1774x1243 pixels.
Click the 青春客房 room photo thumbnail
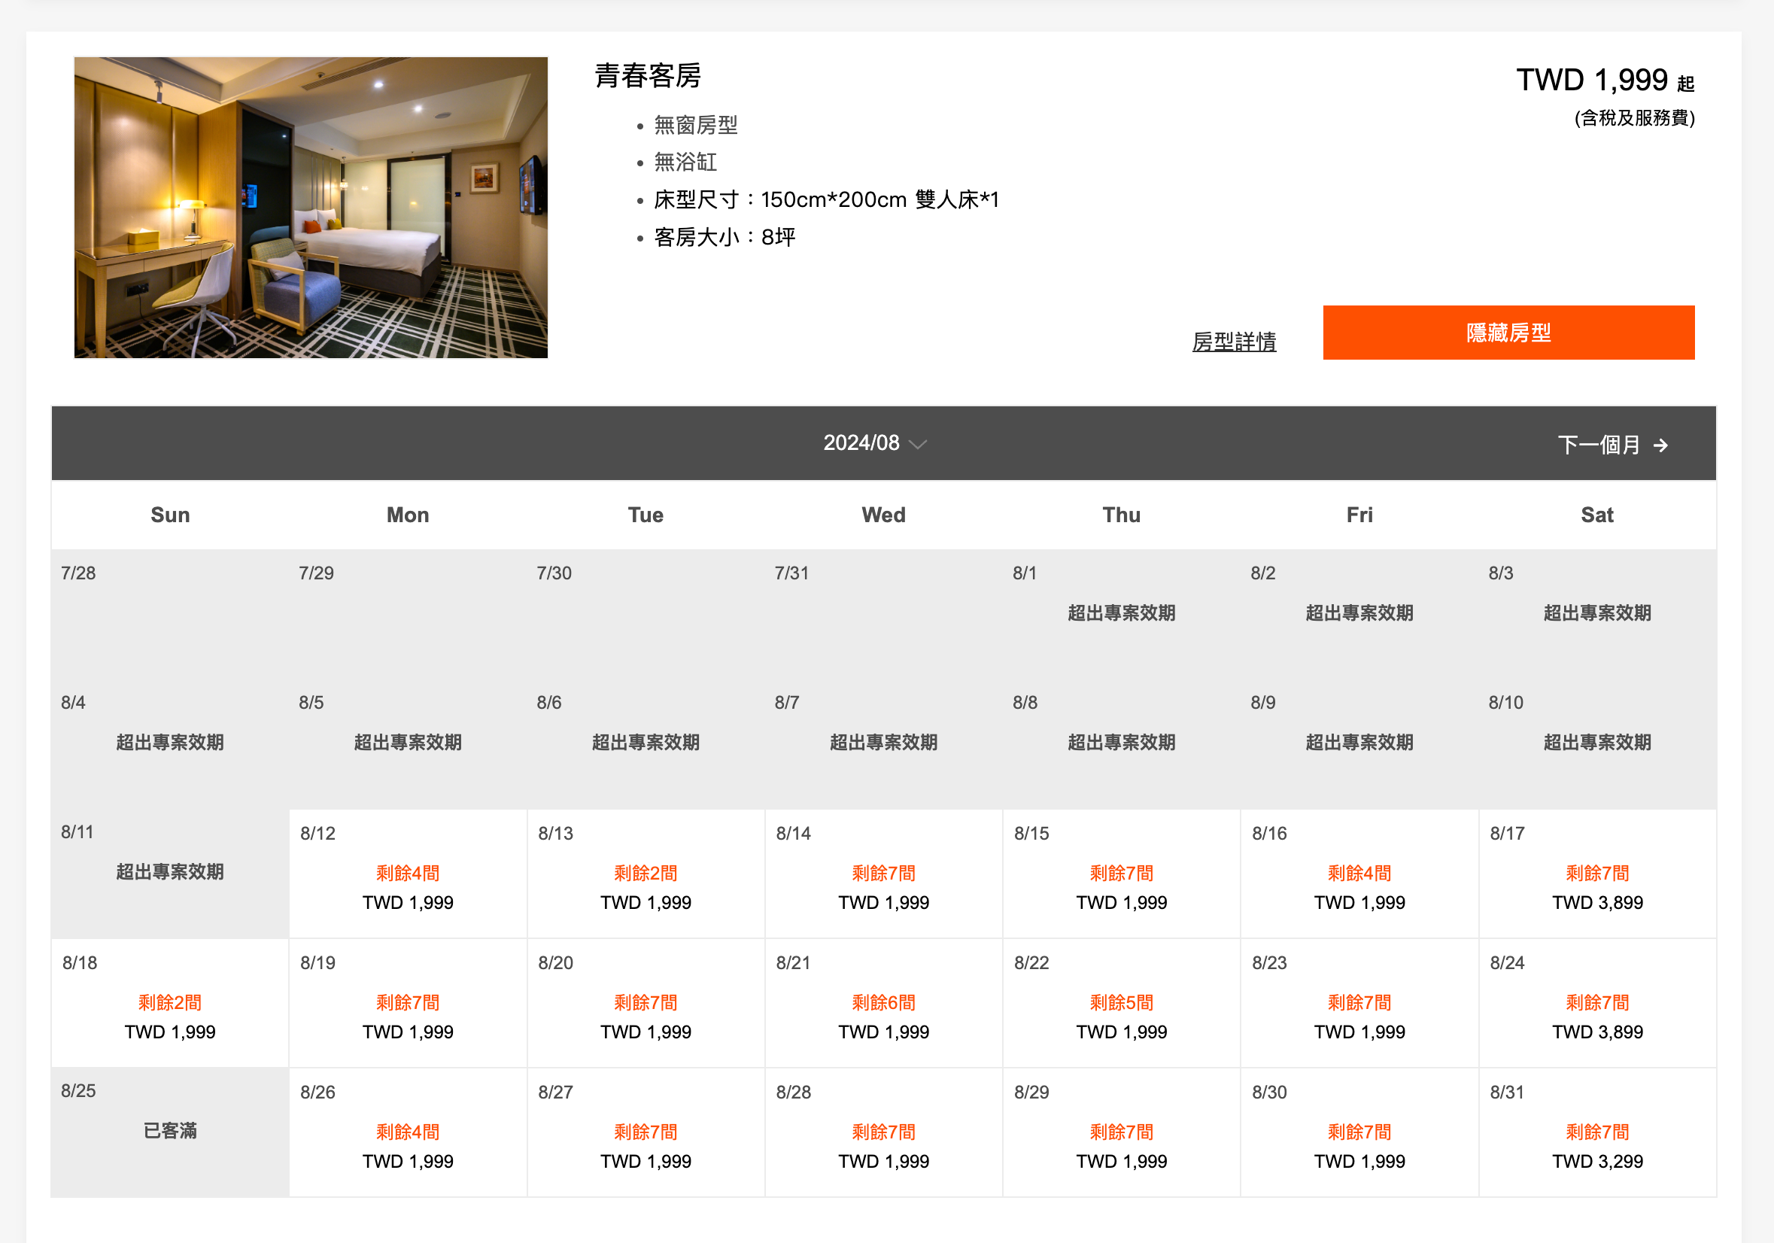point(311,207)
